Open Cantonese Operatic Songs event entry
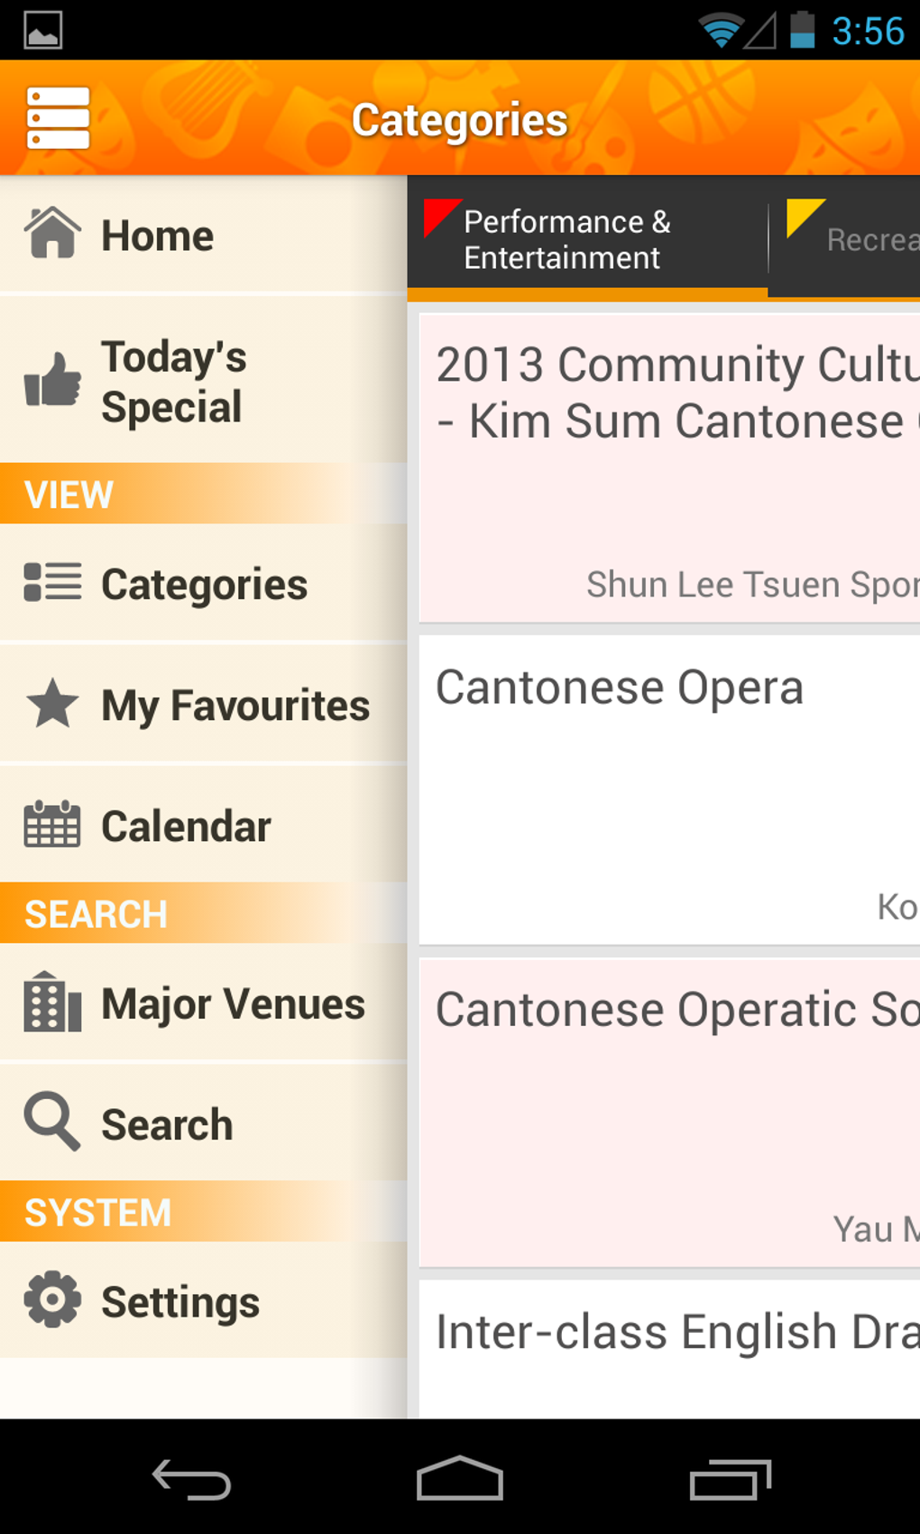This screenshot has width=920, height=1534. pos(667,1112)
